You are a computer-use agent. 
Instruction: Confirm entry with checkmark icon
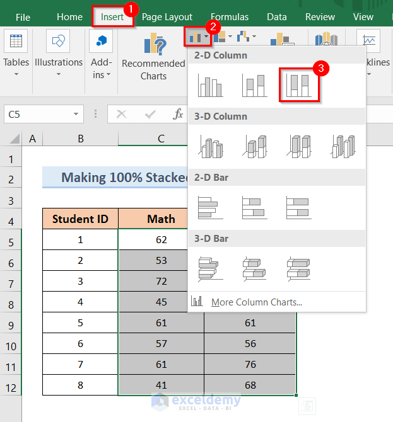click(x=150, y=115)
